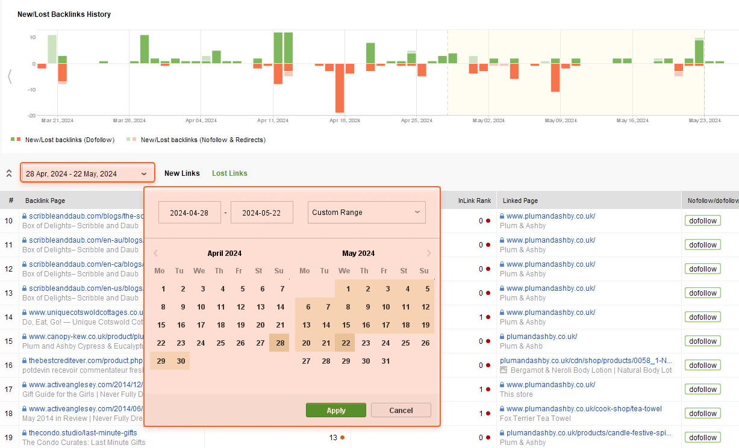
Task: Open plumandashby.co.uk cook-shop/tea-towel linked page
Action: [x=584, y=409]
